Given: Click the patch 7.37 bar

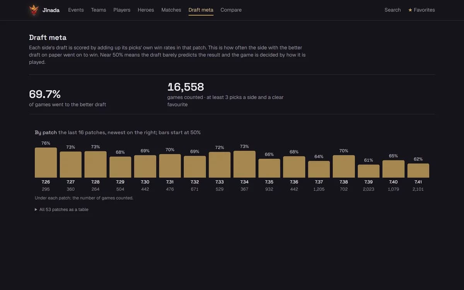Looking at the screenshot, I should [319, 169].
